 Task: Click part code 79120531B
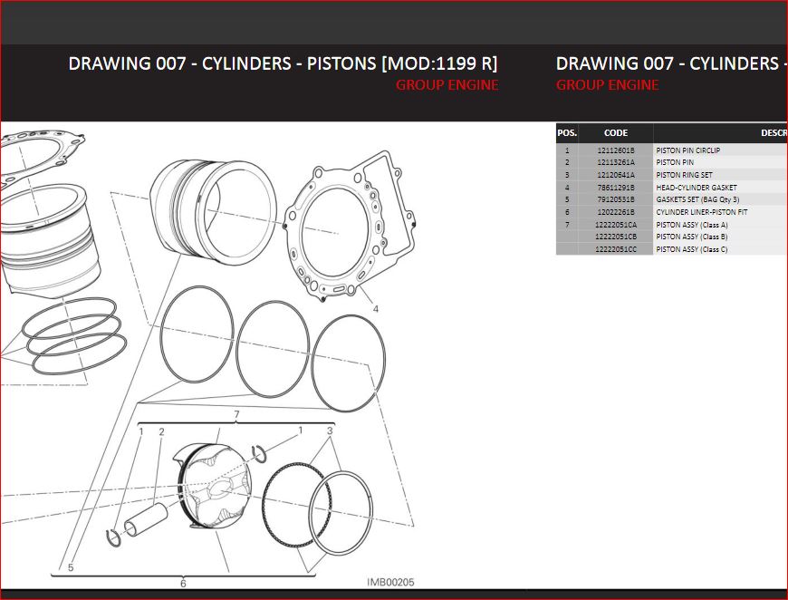(x=615, y=199)
